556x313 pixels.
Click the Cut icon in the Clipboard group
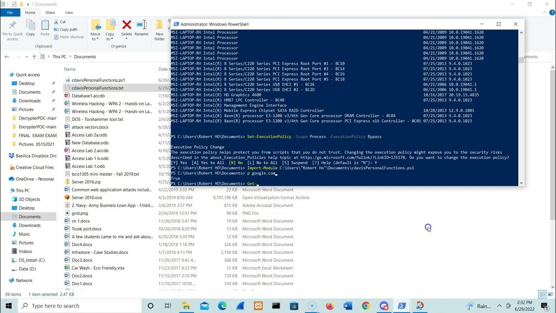tap(56, 22)
